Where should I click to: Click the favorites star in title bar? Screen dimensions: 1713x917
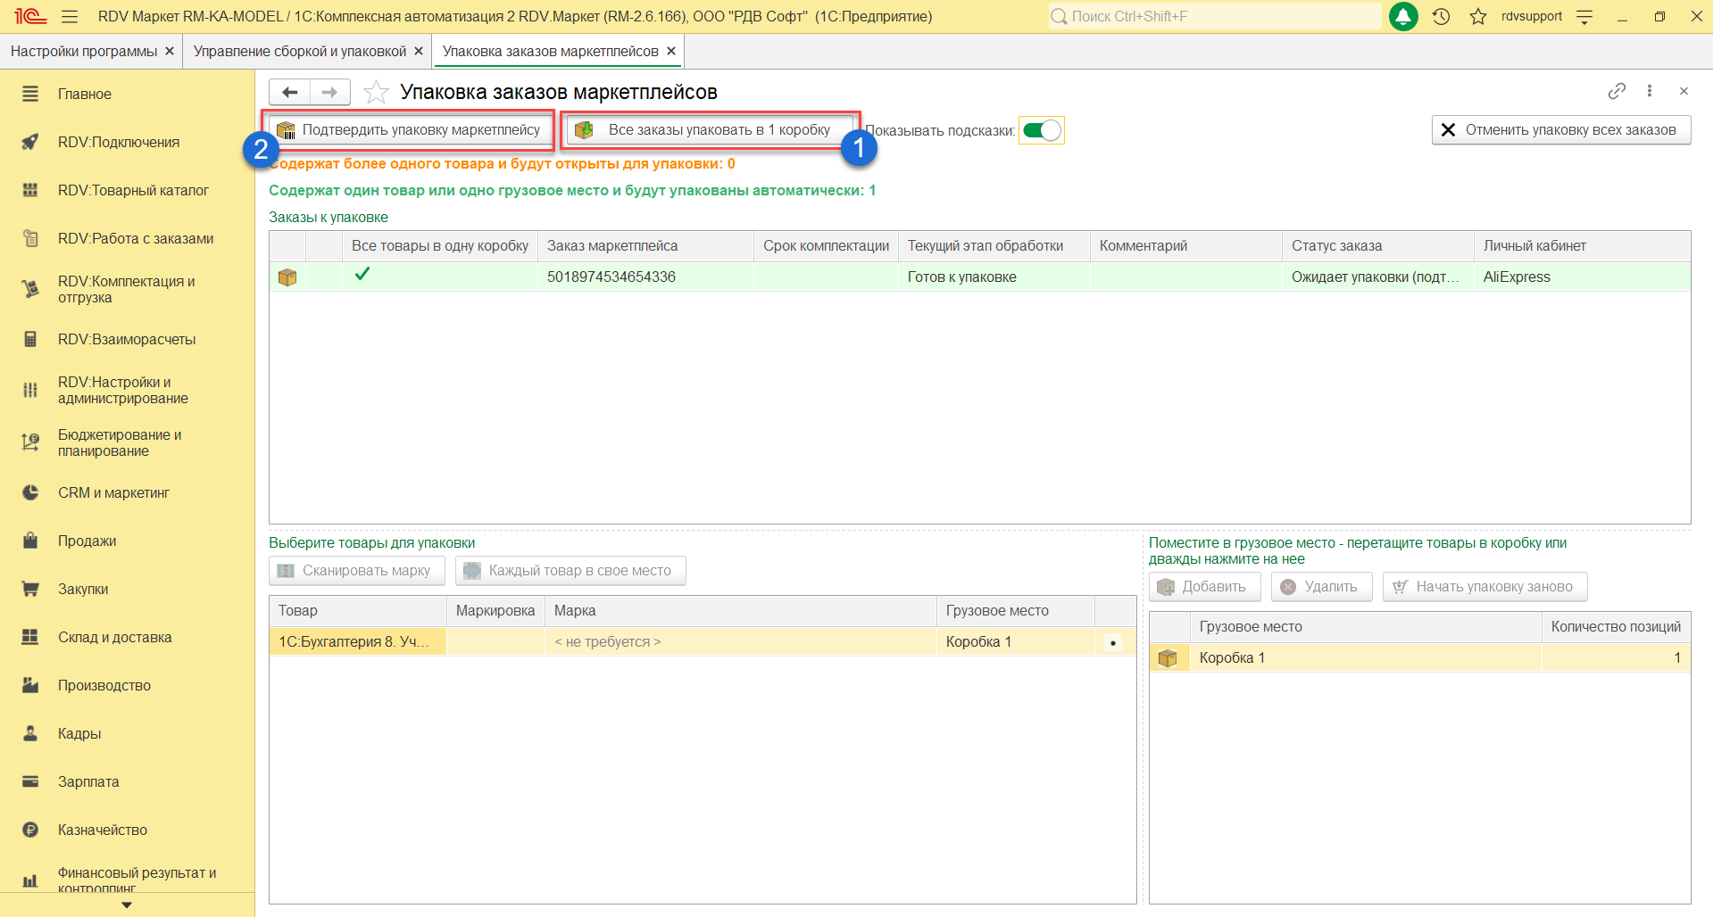(x=1478, y=16)
